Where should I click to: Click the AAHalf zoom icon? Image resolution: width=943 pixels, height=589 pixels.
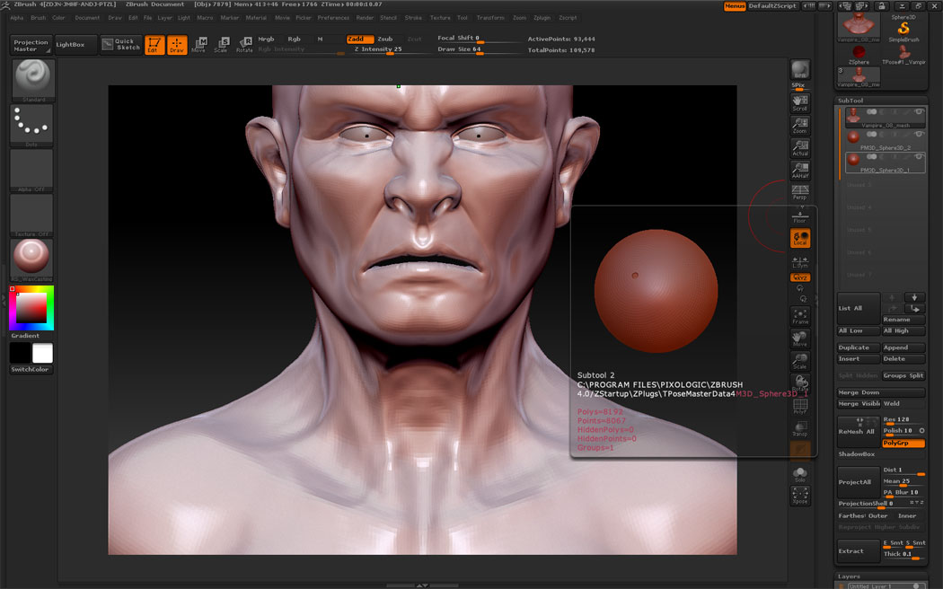pos(799,170)
